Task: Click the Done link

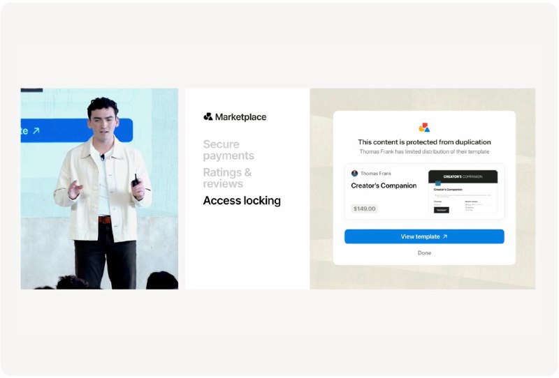Action: tap(424, 252)
